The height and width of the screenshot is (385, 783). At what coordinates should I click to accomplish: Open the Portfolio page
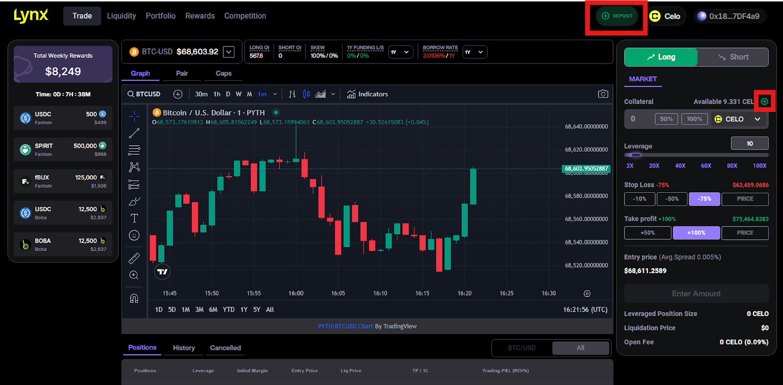(x=161, y=16)
